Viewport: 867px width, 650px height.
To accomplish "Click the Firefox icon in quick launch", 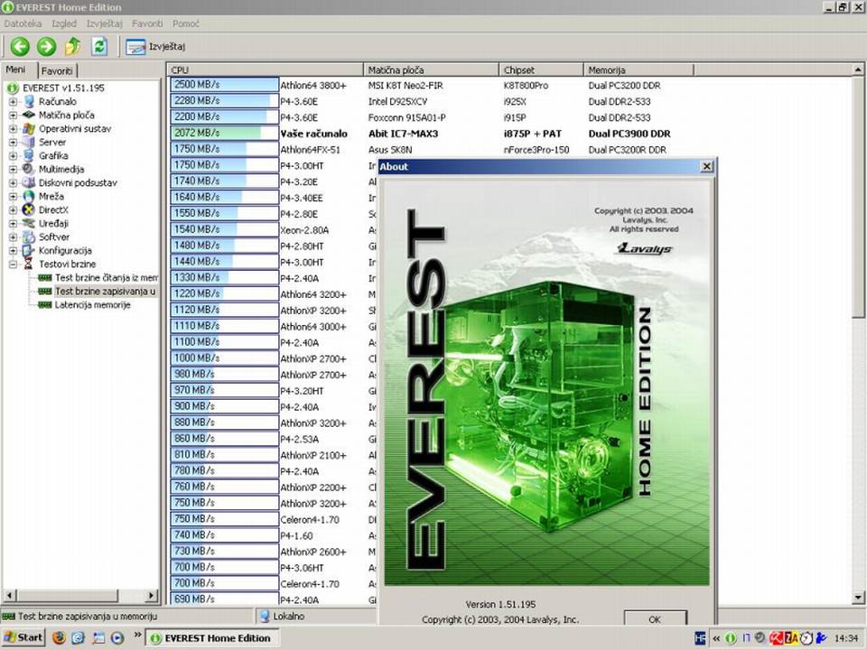I will pyautogui.click(x=60, y=637).
